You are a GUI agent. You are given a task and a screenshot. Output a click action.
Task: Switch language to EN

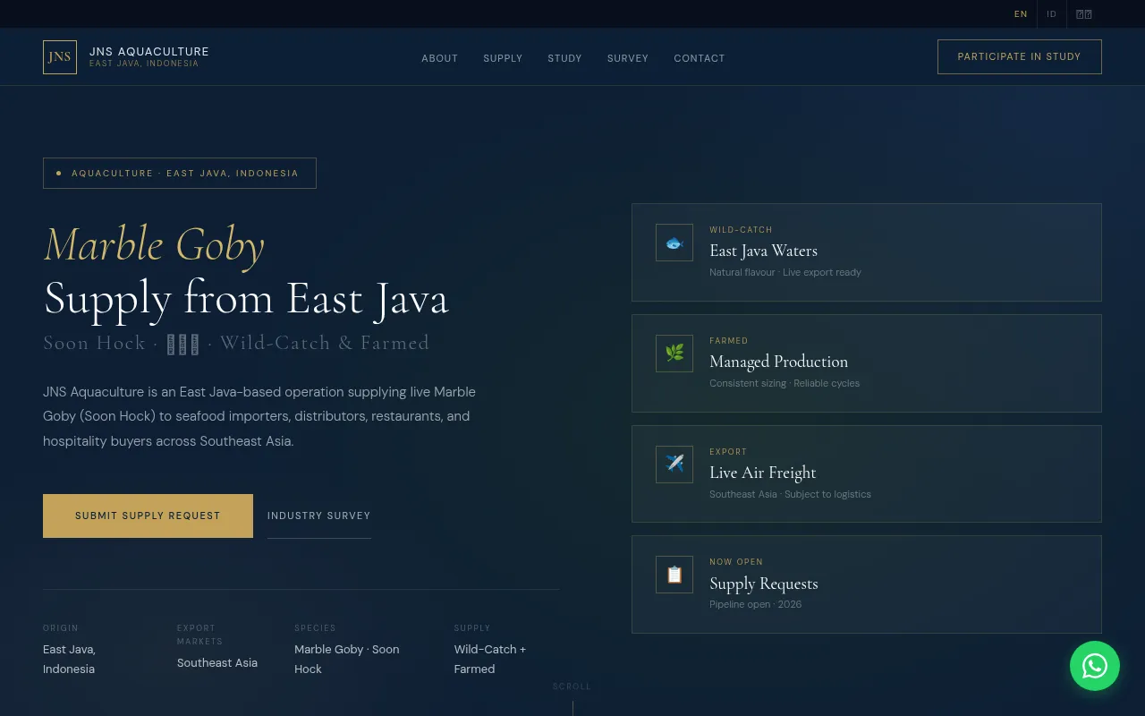(1021, 14)
